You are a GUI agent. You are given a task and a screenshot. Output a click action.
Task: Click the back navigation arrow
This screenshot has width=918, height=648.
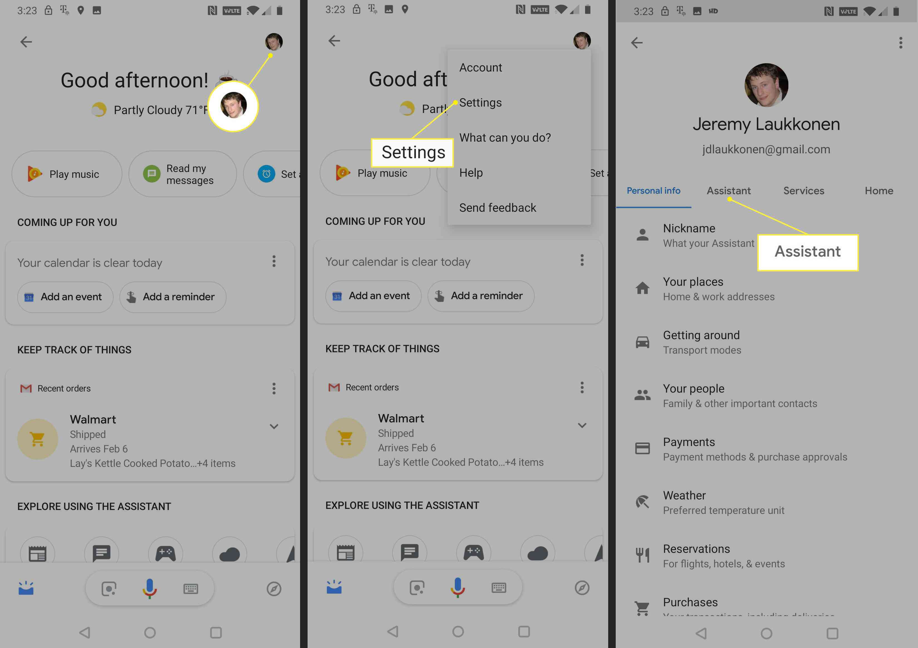pyautogui.click(x=26, y=41)
